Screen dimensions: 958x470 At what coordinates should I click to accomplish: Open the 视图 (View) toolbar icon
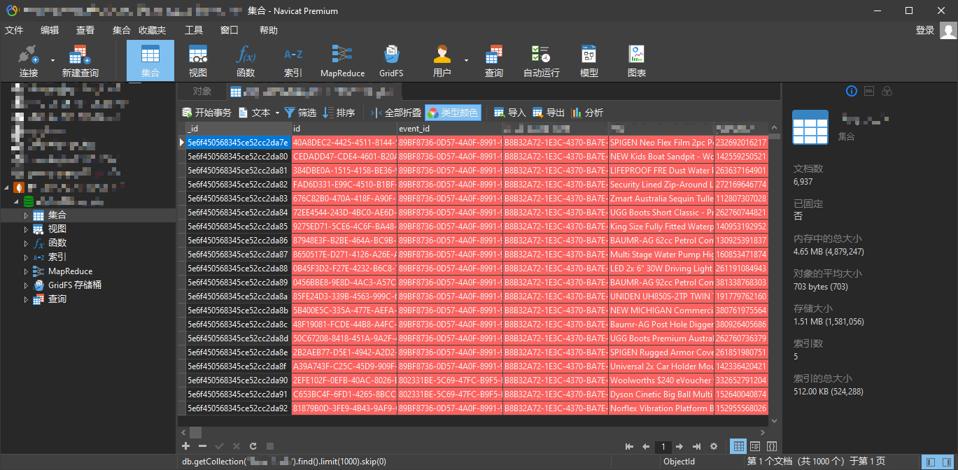pos(198,61)
